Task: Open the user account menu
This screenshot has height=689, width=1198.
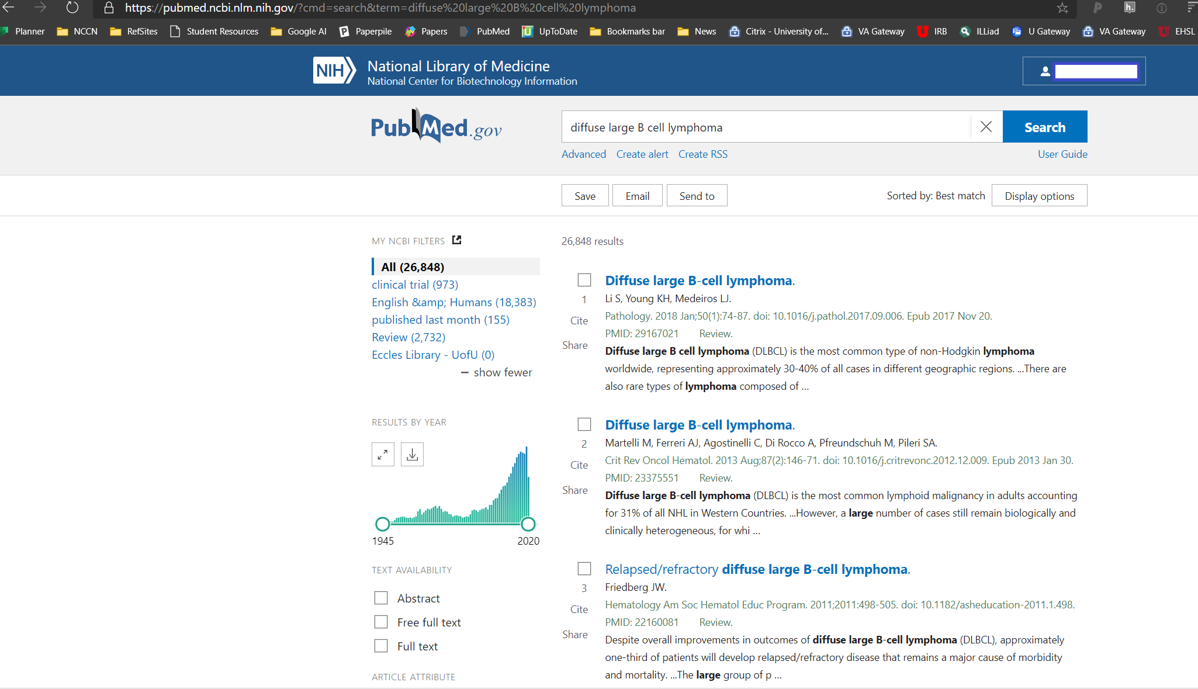Action: tap(1084, 71)
